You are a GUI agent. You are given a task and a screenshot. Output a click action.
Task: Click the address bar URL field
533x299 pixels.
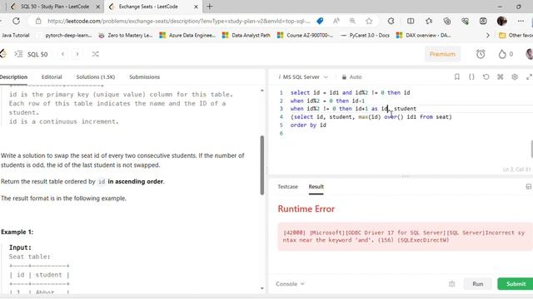point(179,21)
